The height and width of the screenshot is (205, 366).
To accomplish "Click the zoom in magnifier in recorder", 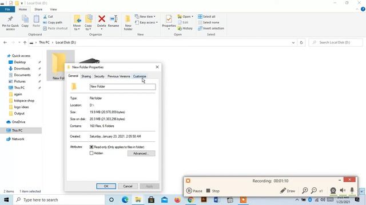I will click(305, 191).
